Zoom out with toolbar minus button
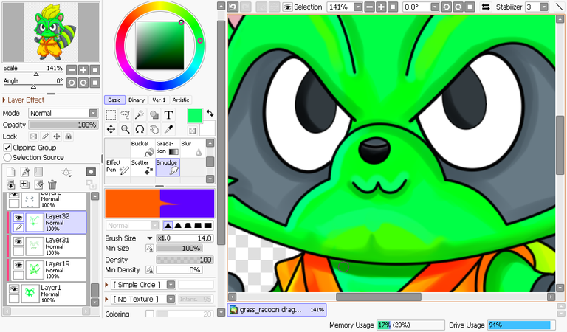This screenshot has width=567, height=332. (x=369, y=7)
